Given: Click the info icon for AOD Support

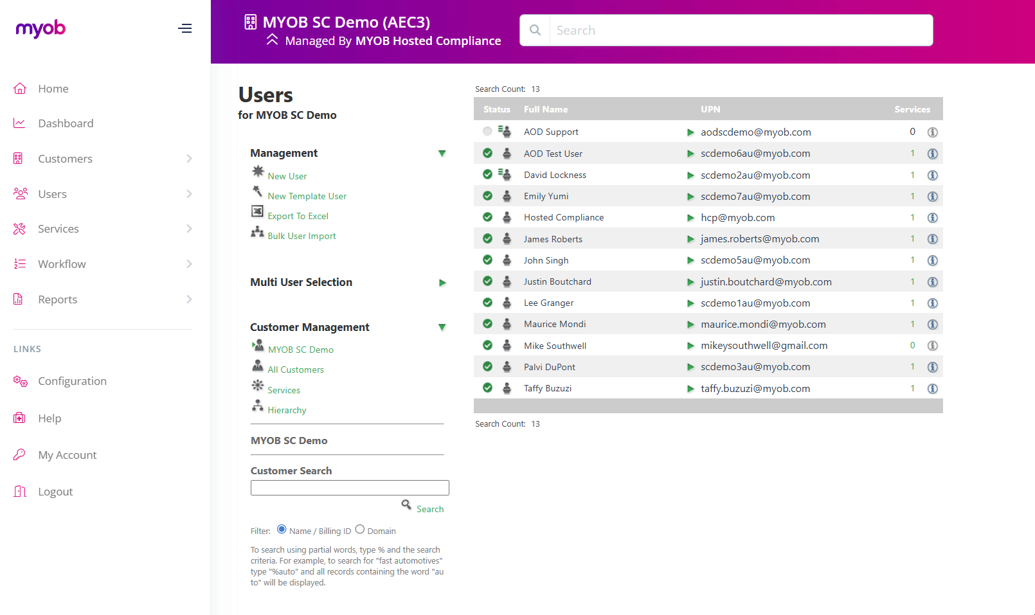Looking at the screenshot, I should 933,132.
